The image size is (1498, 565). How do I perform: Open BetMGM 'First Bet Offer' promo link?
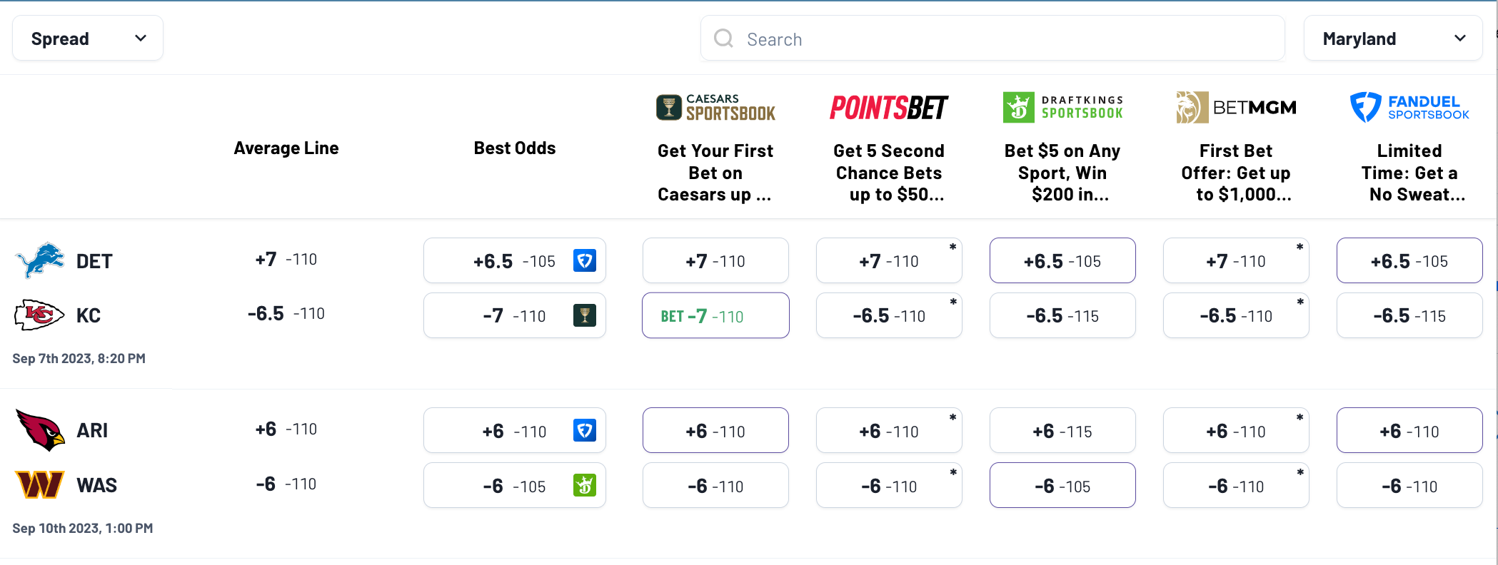coord(1236,173)
